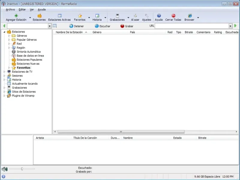The image size is (240, 180).
Task: Click the 9.66 GB Espacio Libre status
Action: [x=207, y=177]
